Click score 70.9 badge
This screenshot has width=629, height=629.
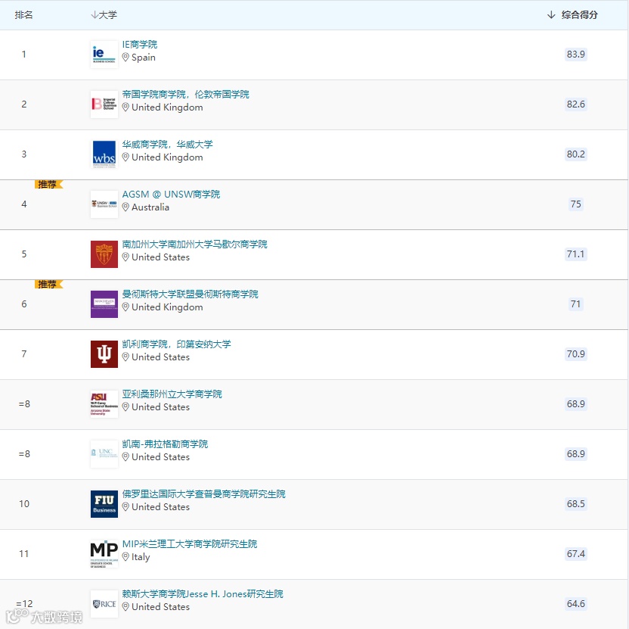(575, 354)
